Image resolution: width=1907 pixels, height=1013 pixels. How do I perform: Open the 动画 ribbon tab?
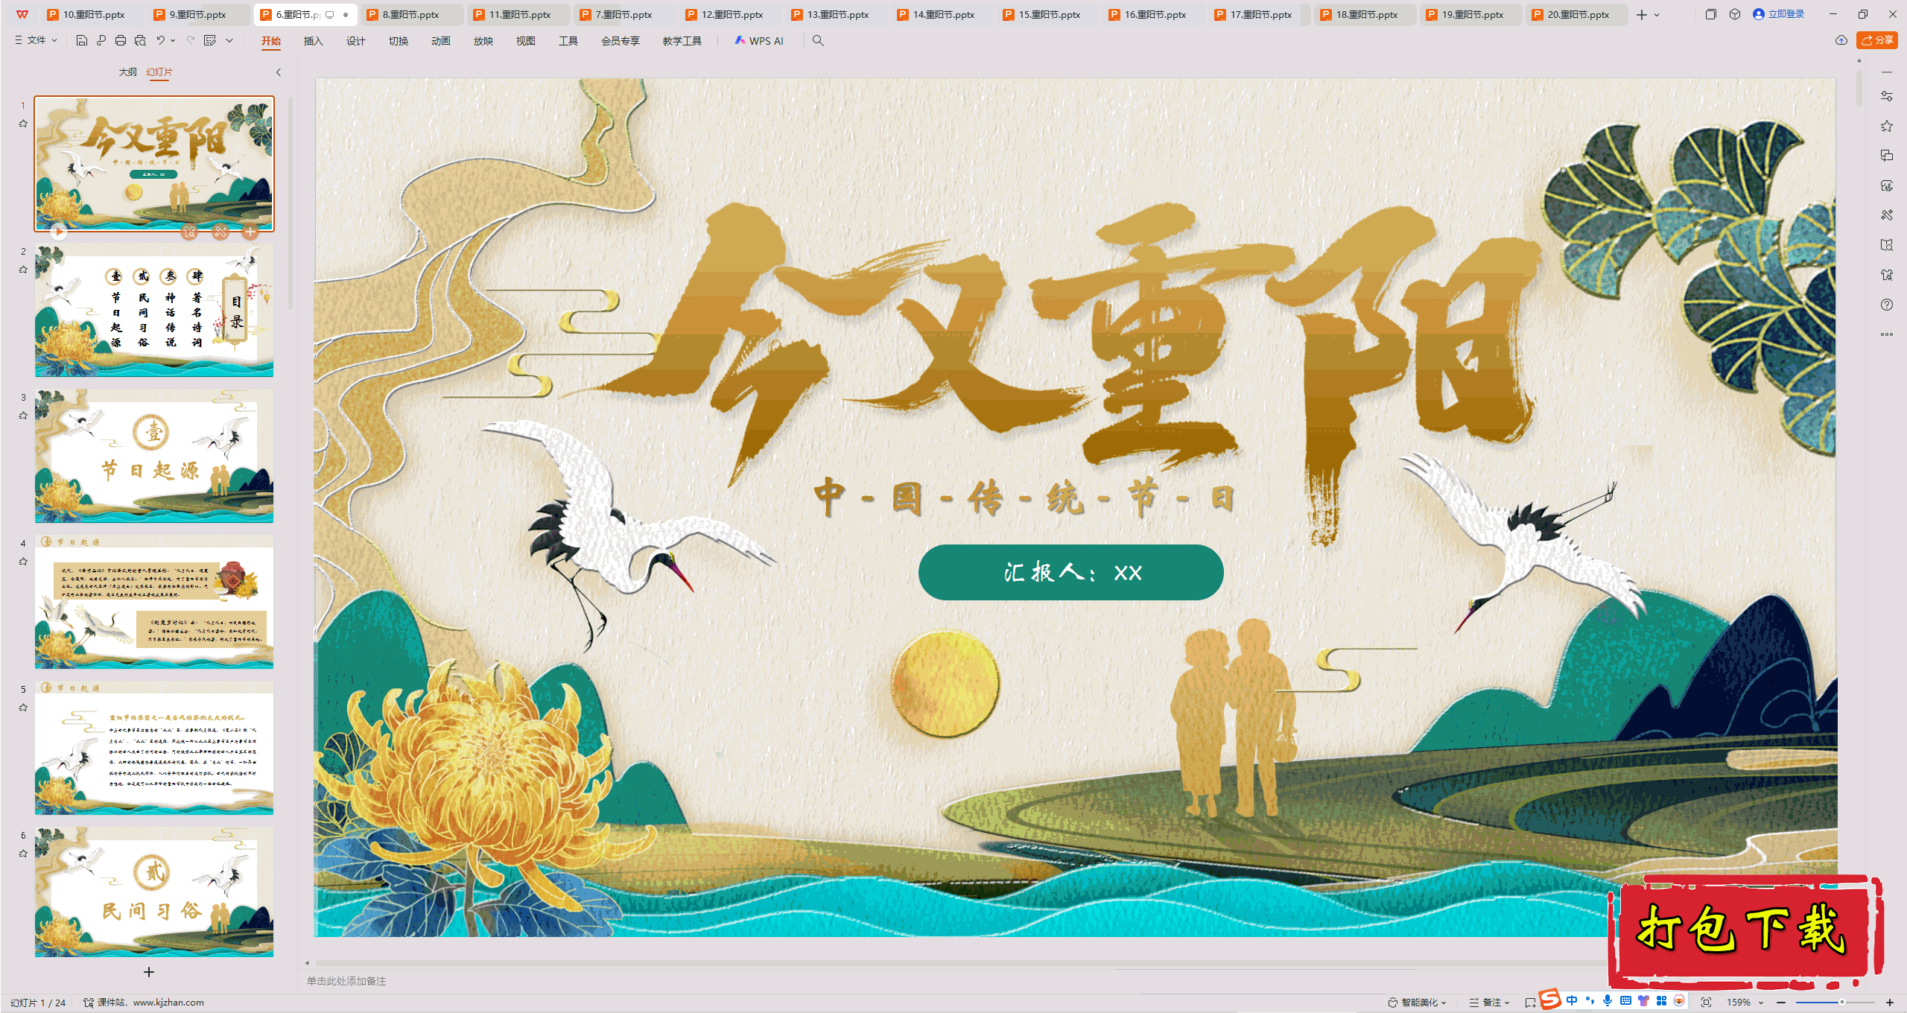[440, 41]
